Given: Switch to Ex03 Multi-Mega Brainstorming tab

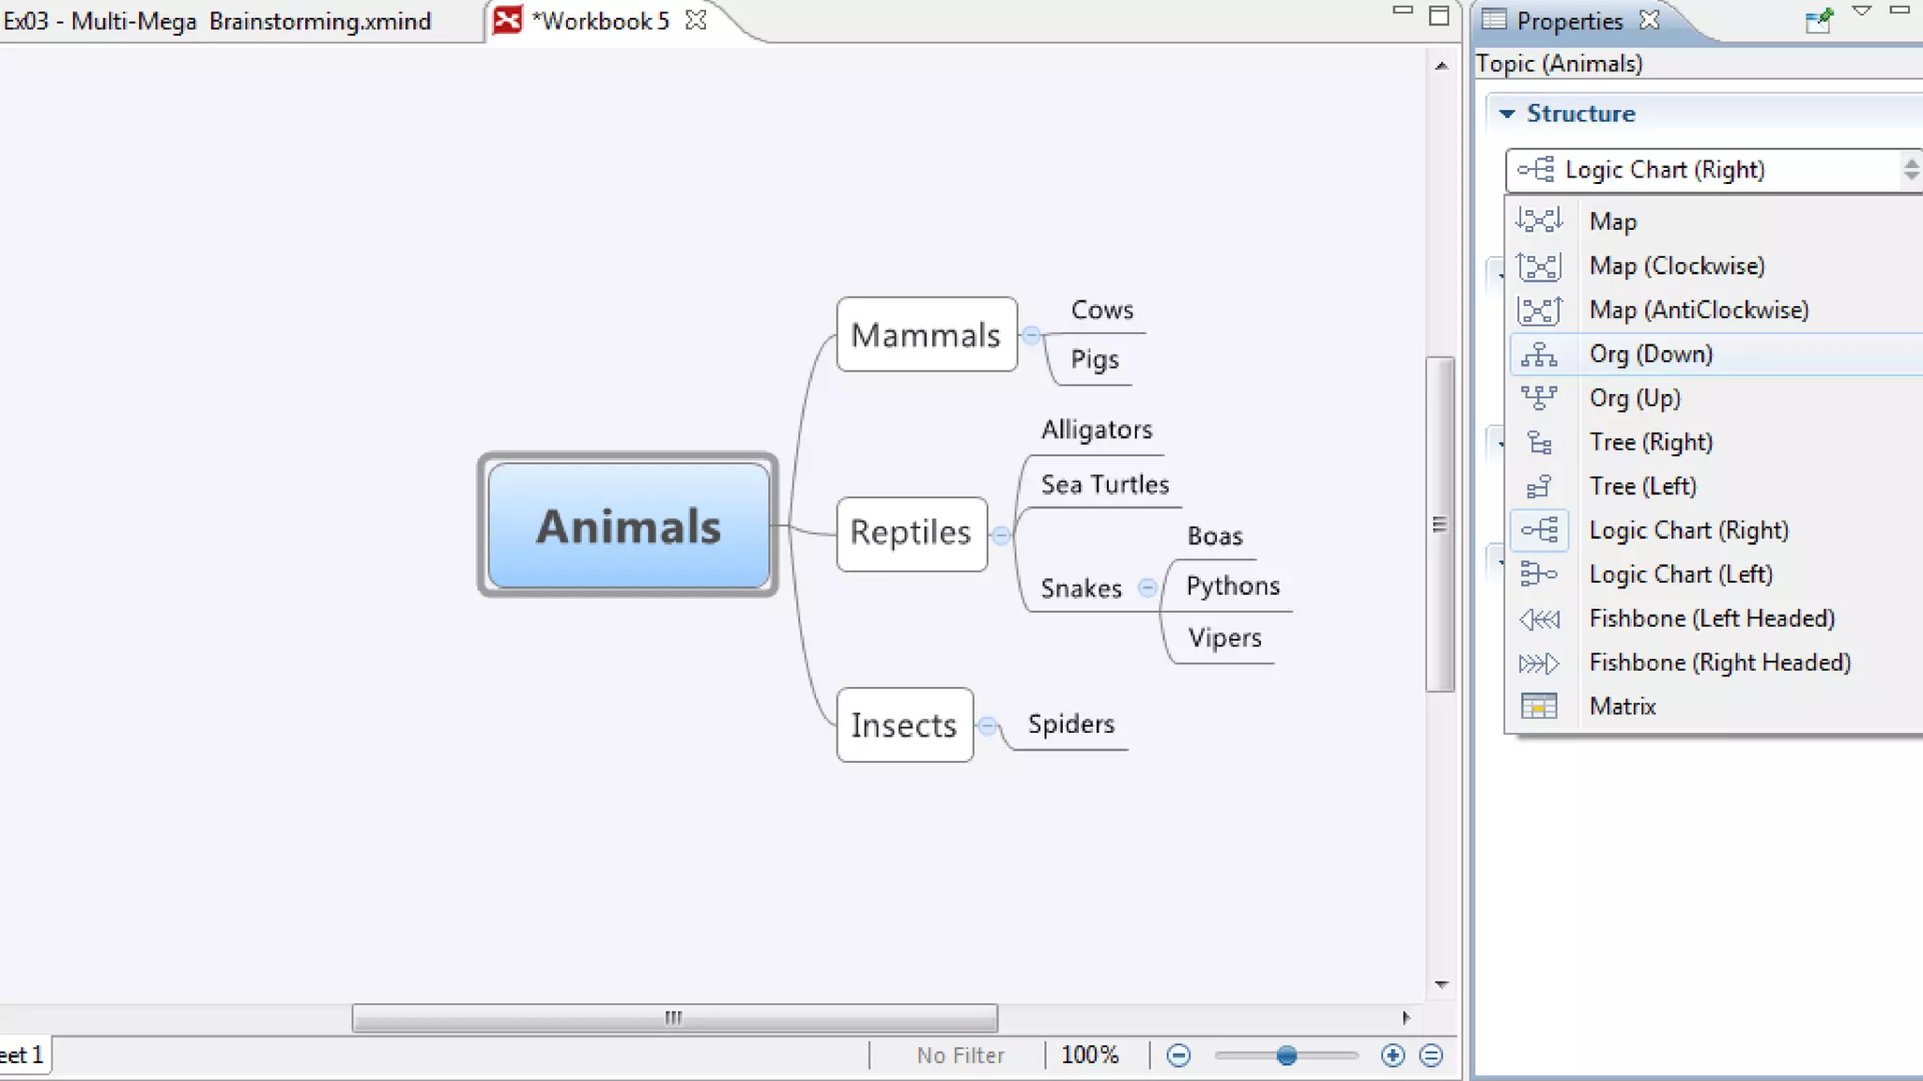Looking at the screenshot, I should pos(218,21).
